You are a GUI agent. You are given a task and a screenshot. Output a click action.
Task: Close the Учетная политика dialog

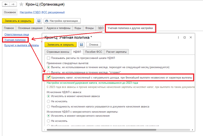[x=191, y=37]
